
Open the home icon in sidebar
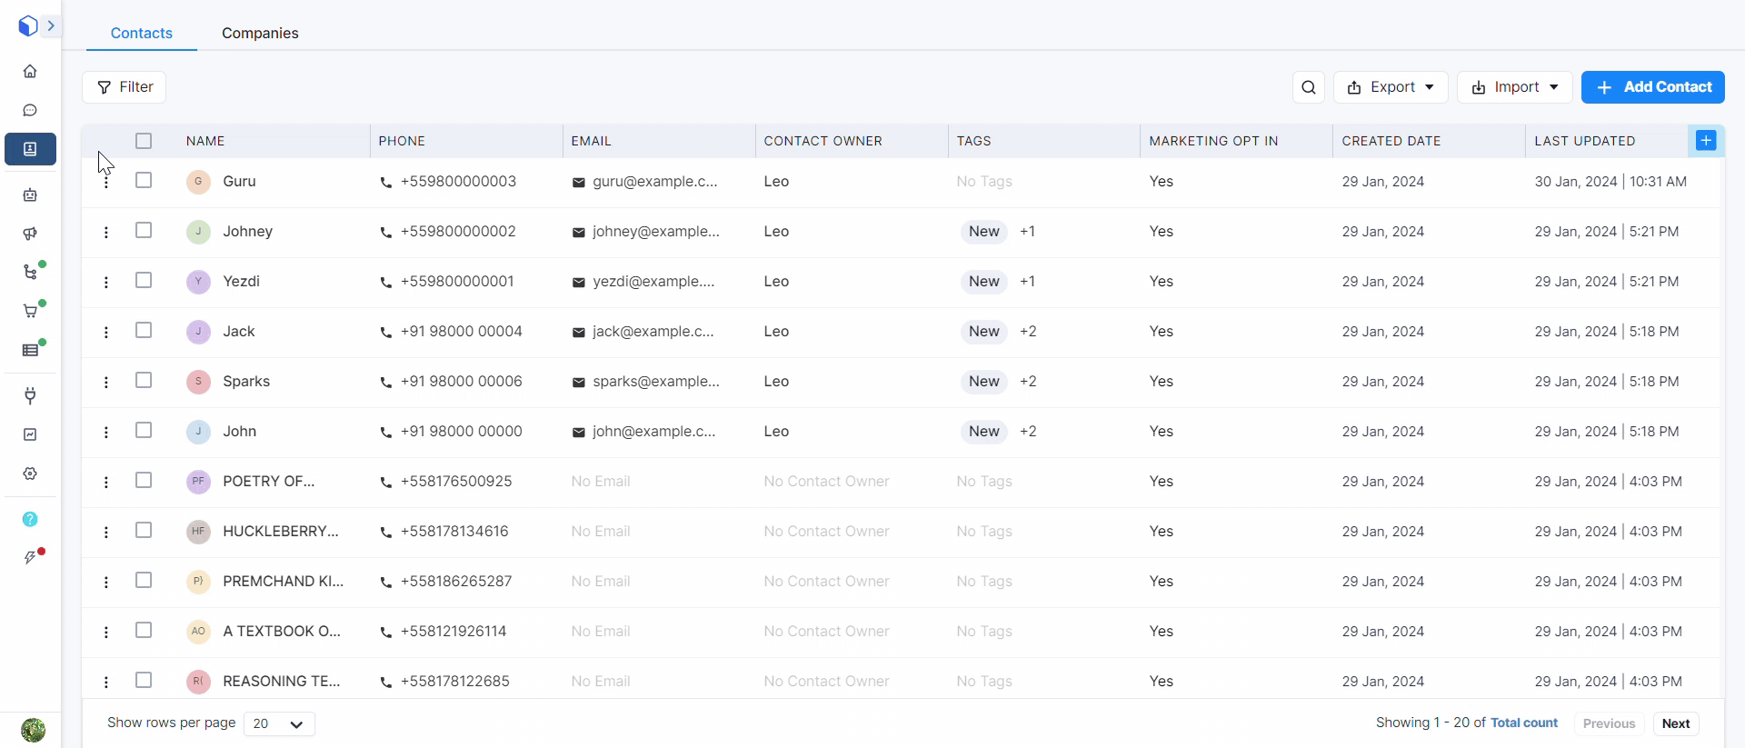[30, 71]
